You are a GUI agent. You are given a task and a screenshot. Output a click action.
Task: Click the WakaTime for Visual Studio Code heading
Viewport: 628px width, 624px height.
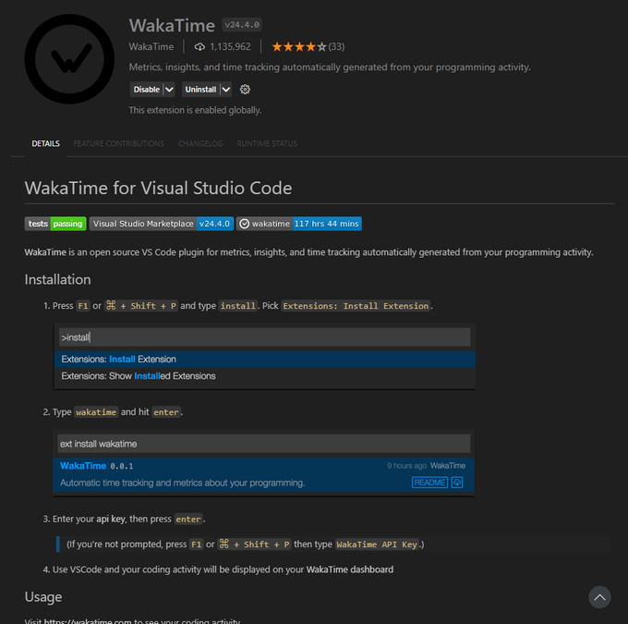(x=158, y=188)
